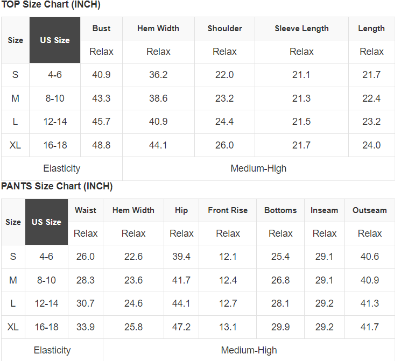Screen dimensions: 401x361
Task: Click the Shoulder column header
Action: pyautogui.click(x=224, y=29)
